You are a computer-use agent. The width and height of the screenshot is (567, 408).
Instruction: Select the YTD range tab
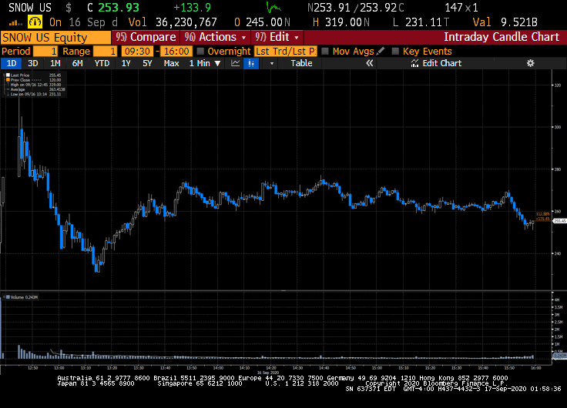[x=102, y=63]
